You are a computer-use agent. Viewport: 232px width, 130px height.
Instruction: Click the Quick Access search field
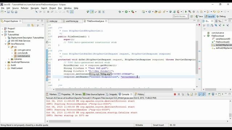coord(180,16)
